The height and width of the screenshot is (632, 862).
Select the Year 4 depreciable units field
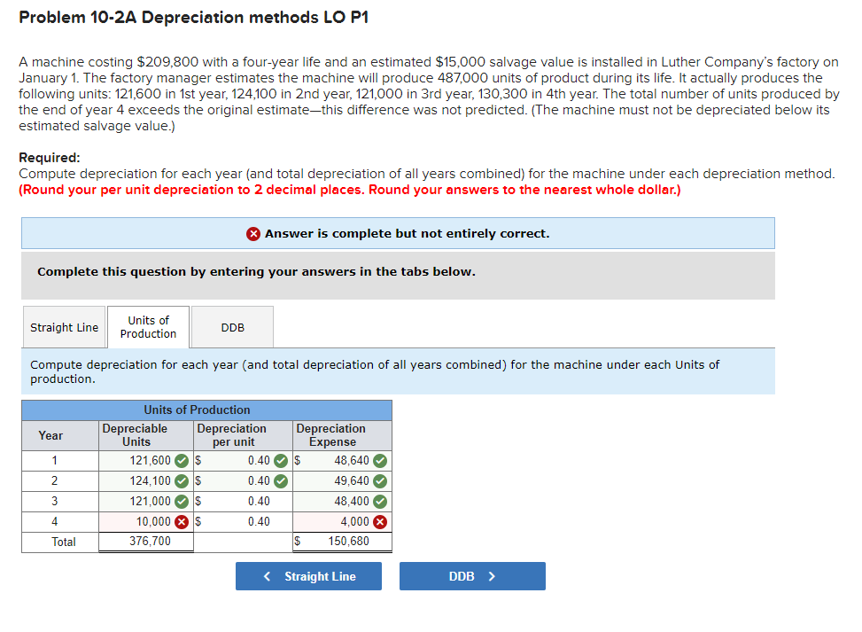pyautogui.click(x=142, y=521)
